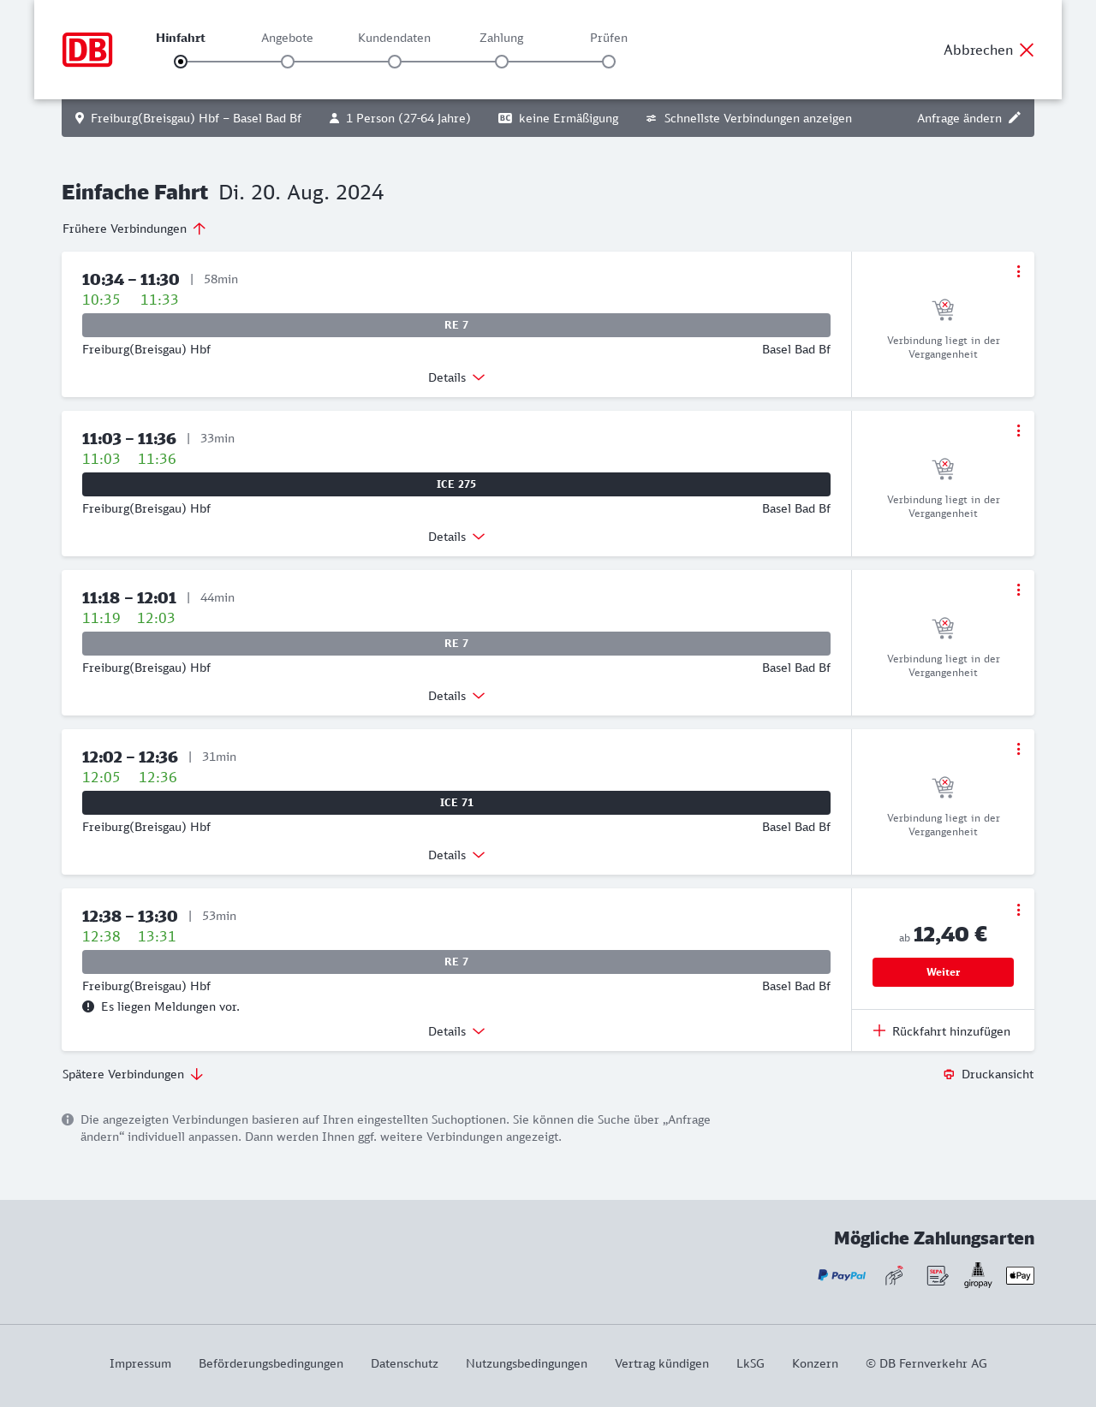Click the Anfrage ändern pencil icon
Image resolution: width=1096 pixels, height=1407 pixels.
pos(1015,118)
